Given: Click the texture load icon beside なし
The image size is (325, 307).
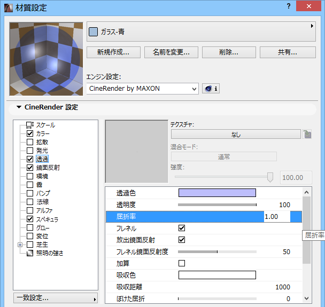Looking at the screenshot, I should coord(307,134).
